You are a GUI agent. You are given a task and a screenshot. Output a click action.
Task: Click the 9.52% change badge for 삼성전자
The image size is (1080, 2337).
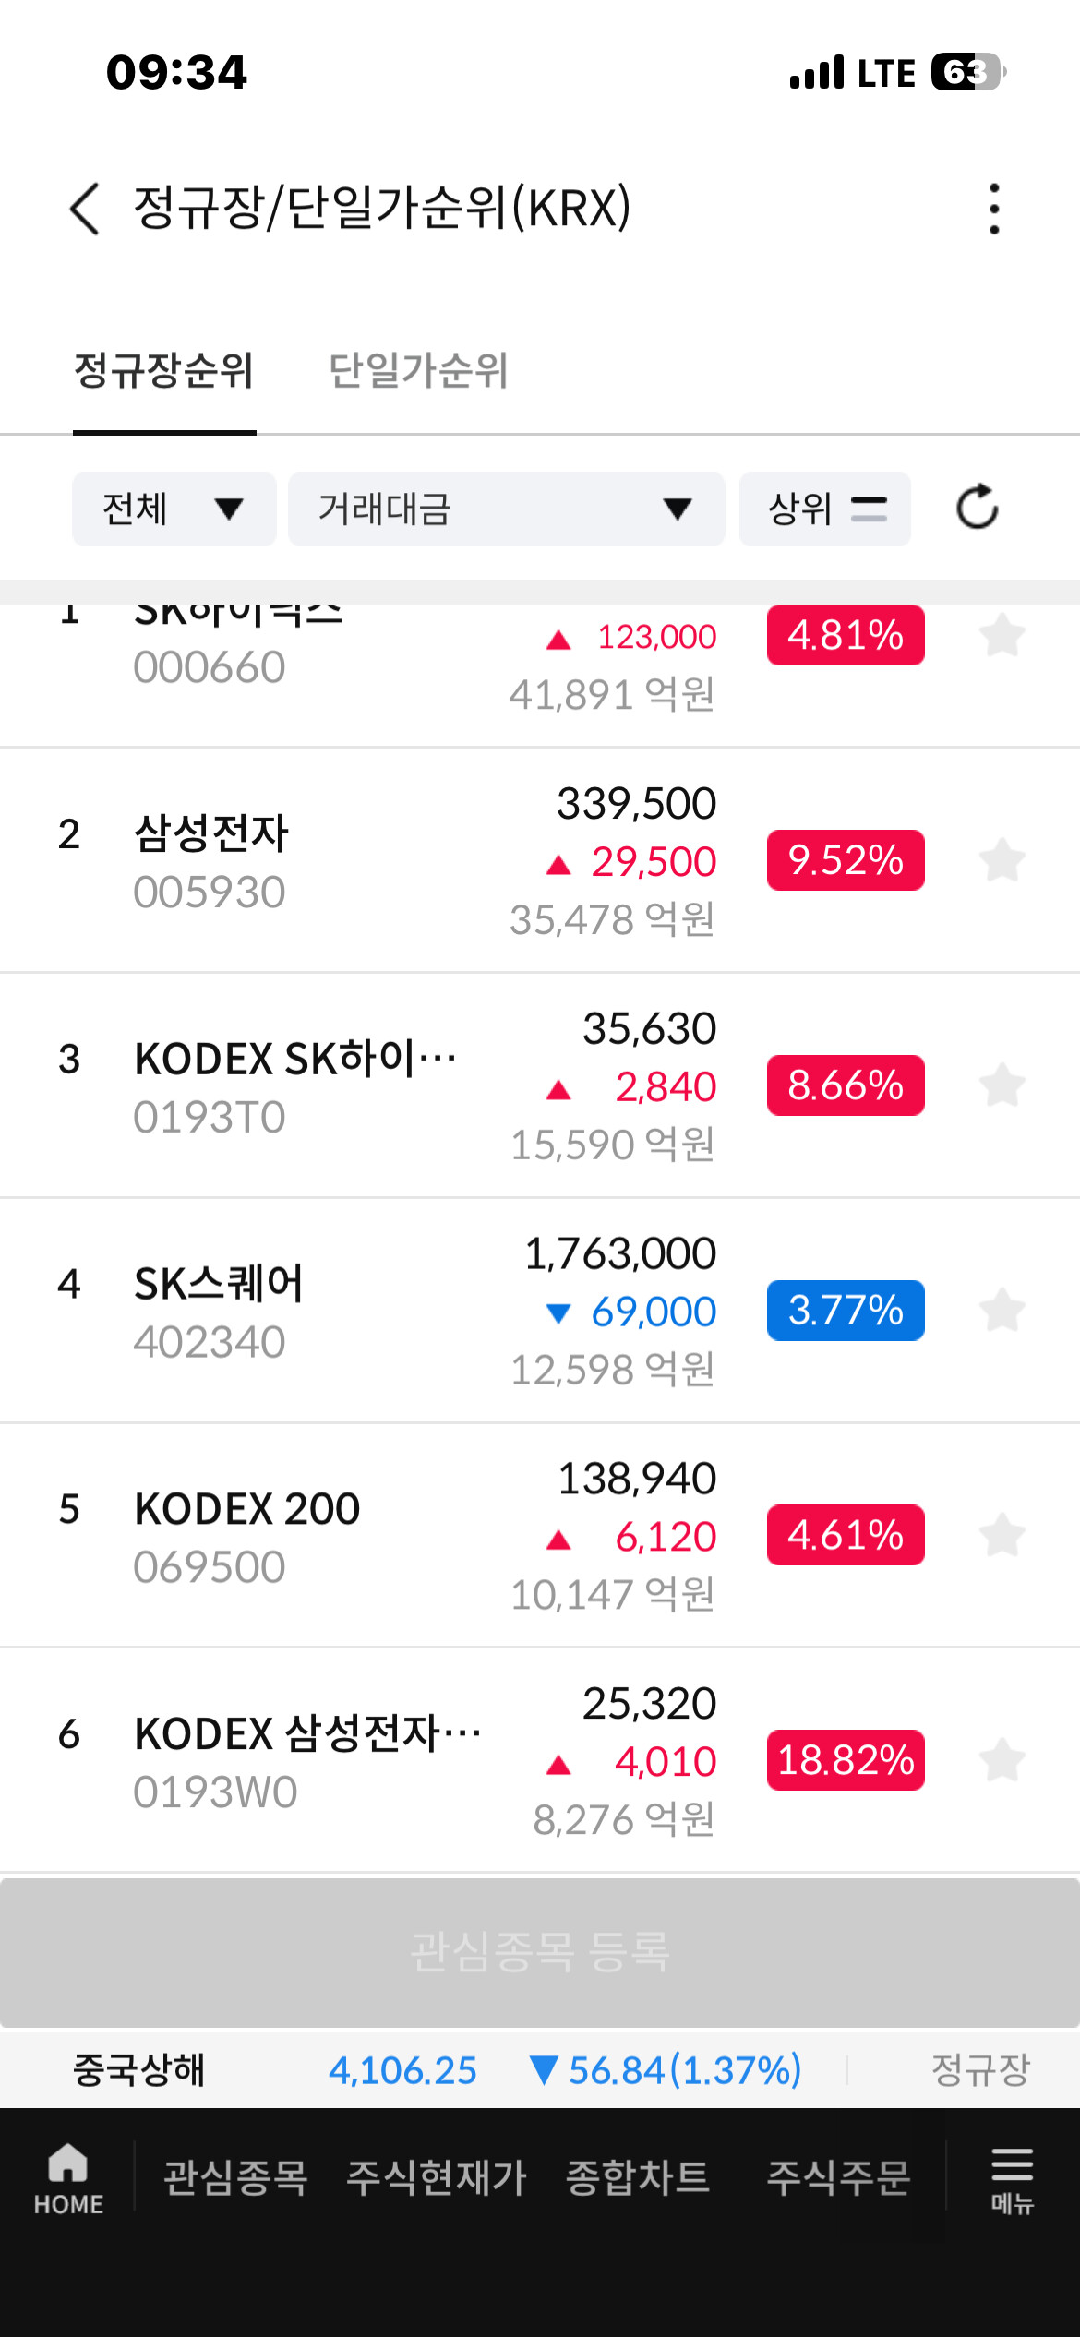(846, 860)
